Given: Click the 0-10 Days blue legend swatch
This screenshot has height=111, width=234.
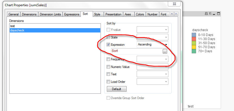Looking at the screenshot, I should [194, 35].
